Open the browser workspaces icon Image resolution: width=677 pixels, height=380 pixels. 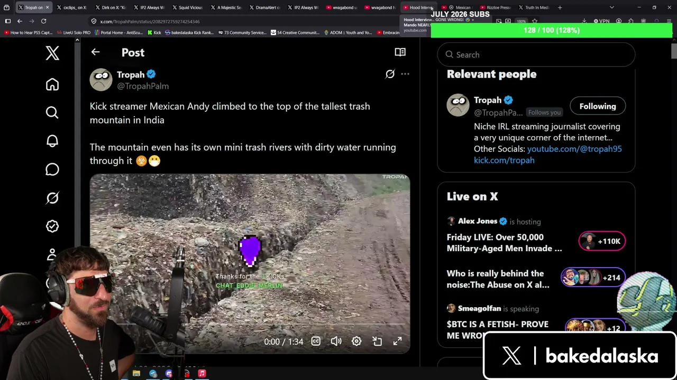(6, 7)
